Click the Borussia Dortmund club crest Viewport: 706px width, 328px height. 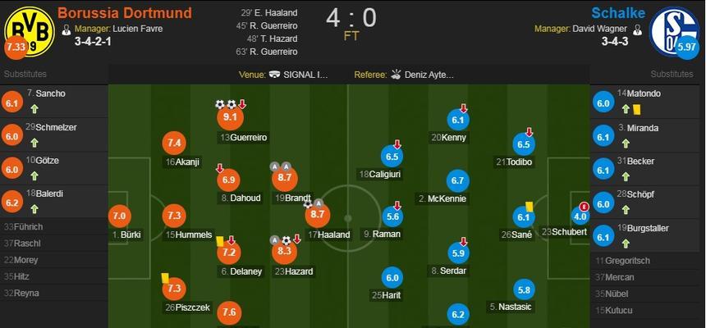(x=30, y=31)
